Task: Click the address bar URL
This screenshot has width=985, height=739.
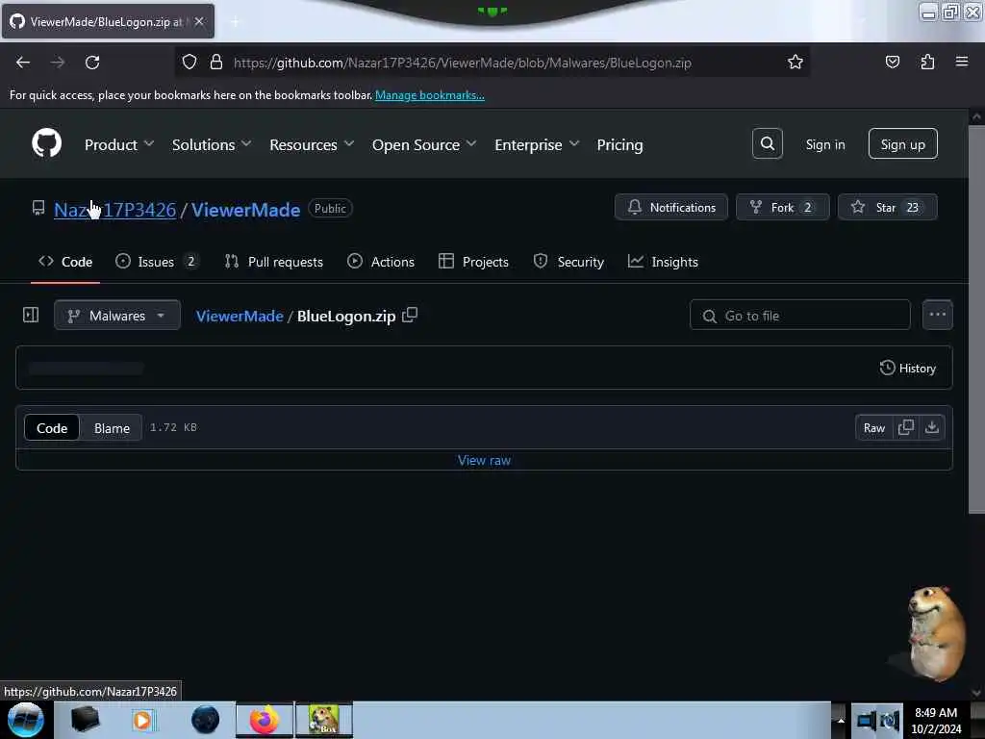Action: tap(463, 63)
